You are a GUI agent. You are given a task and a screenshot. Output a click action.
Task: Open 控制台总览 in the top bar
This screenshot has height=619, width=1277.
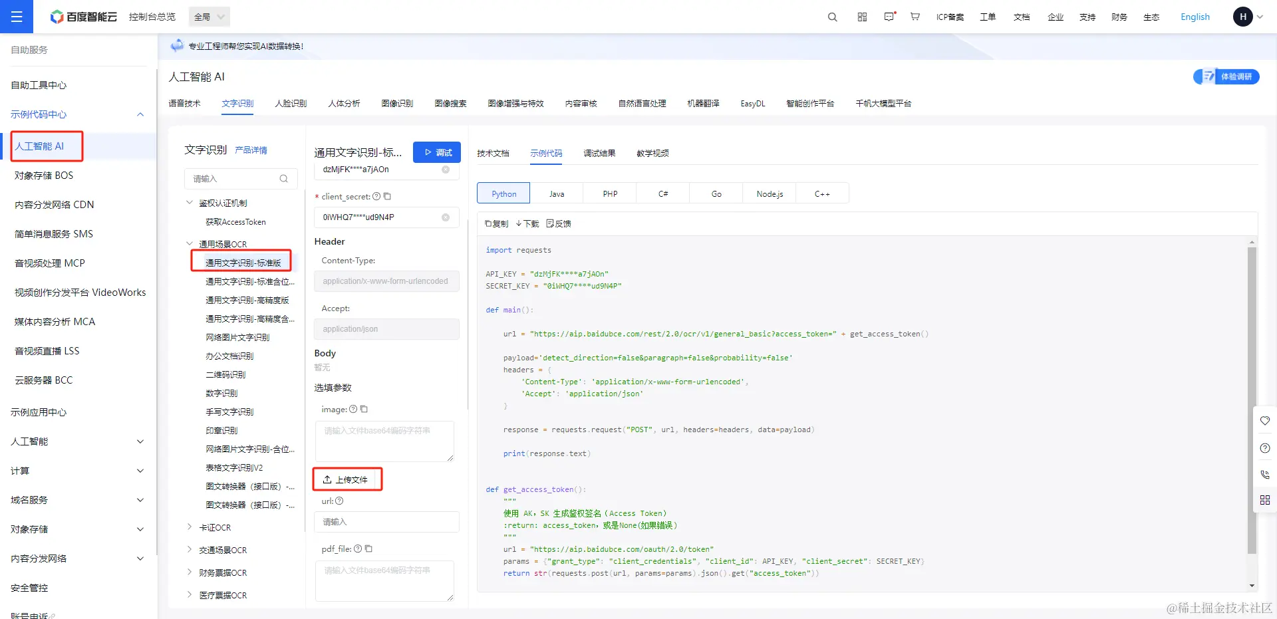click(152, 17)
